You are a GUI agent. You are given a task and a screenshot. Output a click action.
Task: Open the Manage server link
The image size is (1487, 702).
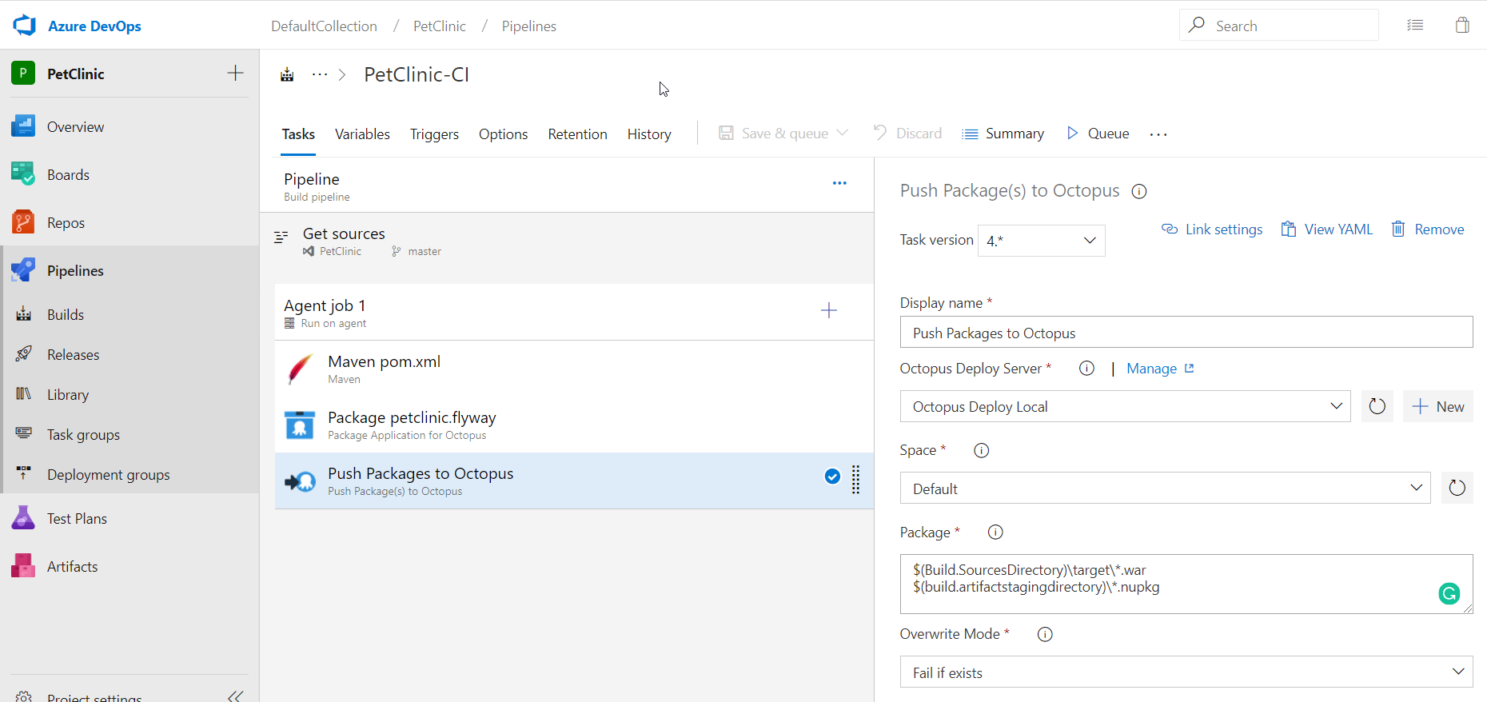[1152, 369]
